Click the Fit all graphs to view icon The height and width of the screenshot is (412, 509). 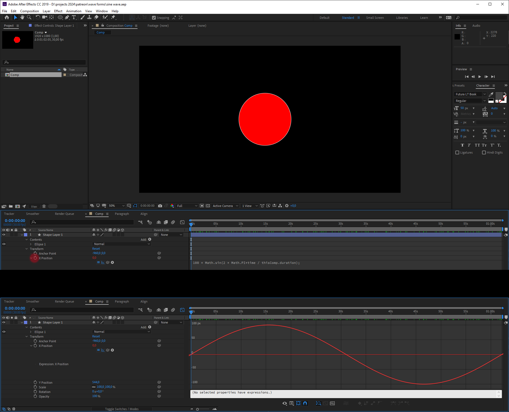pos(332,403)
